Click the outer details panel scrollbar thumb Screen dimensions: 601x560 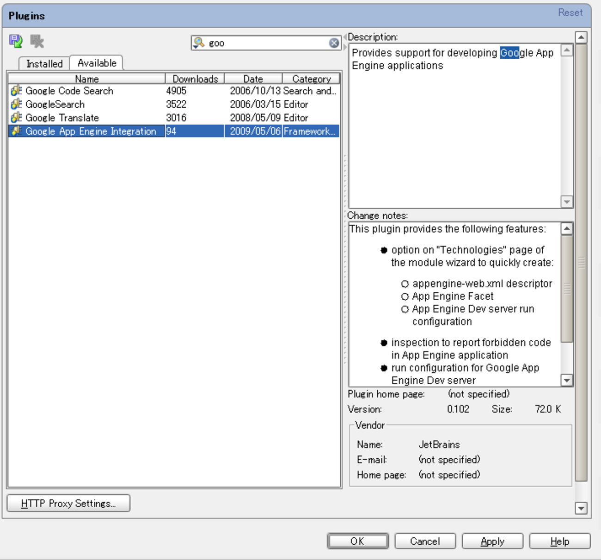coord(581,263)
